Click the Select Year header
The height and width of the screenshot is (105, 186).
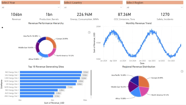click(x=31, y=2)
